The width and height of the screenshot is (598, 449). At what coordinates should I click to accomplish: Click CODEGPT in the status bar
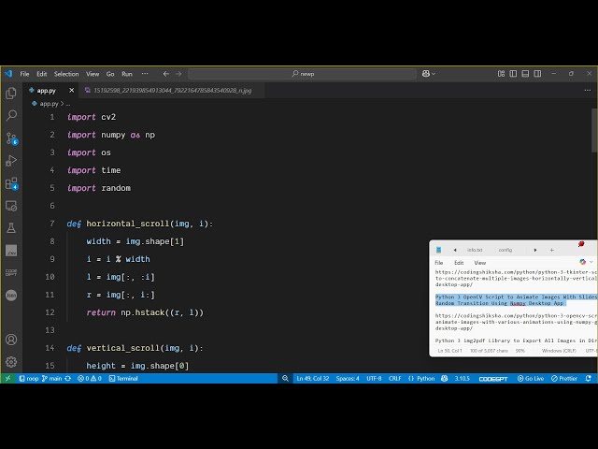coord(493,378)
